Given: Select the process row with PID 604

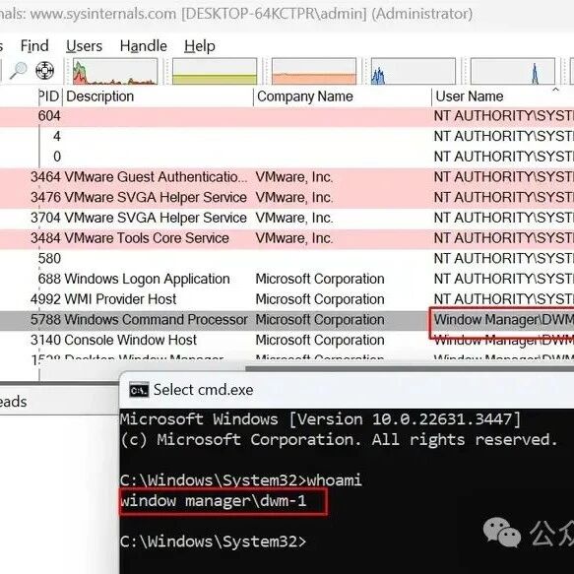Looking at the screenshot, I should coord(287,116).
